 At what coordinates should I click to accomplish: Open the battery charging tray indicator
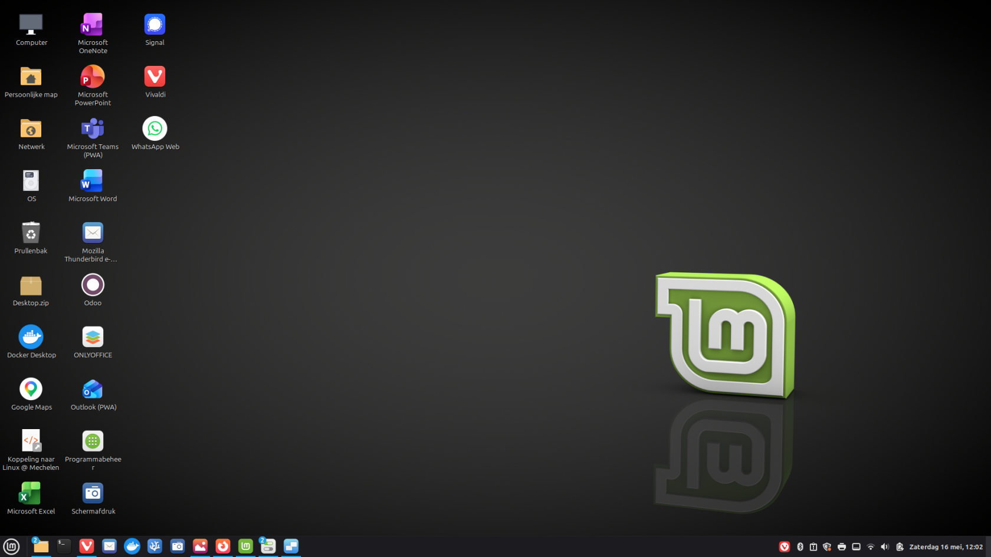[900, 547]
